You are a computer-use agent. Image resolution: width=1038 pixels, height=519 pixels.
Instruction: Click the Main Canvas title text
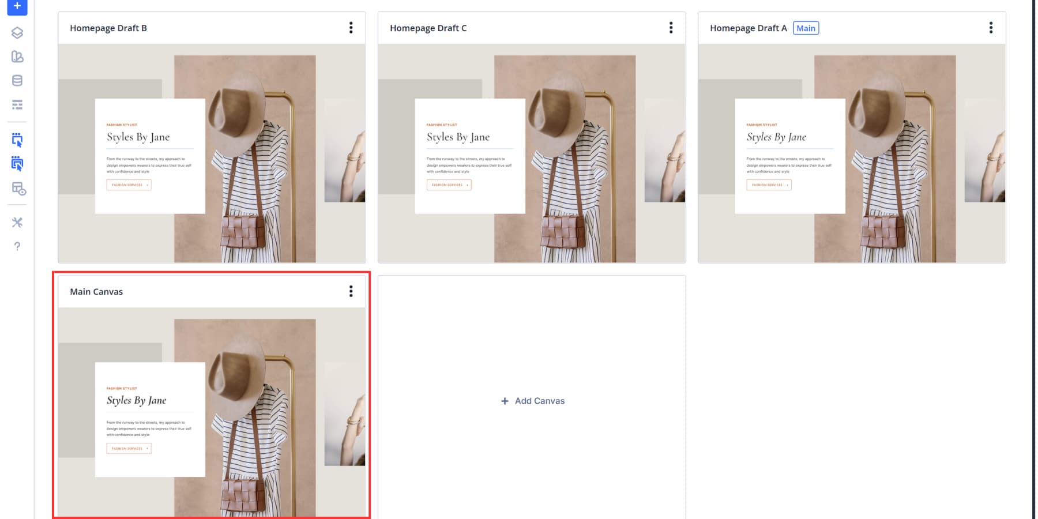(96, 291)
